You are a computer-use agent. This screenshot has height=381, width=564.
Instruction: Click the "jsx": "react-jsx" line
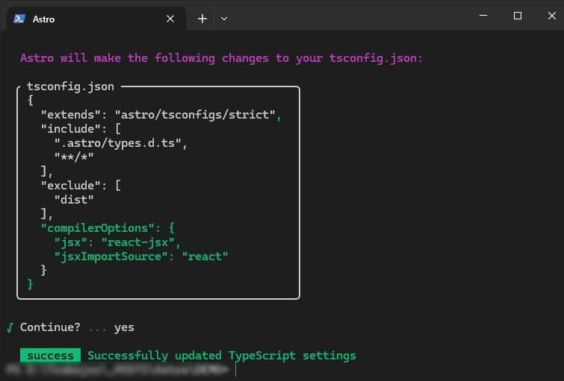click(x=117, y=242)
